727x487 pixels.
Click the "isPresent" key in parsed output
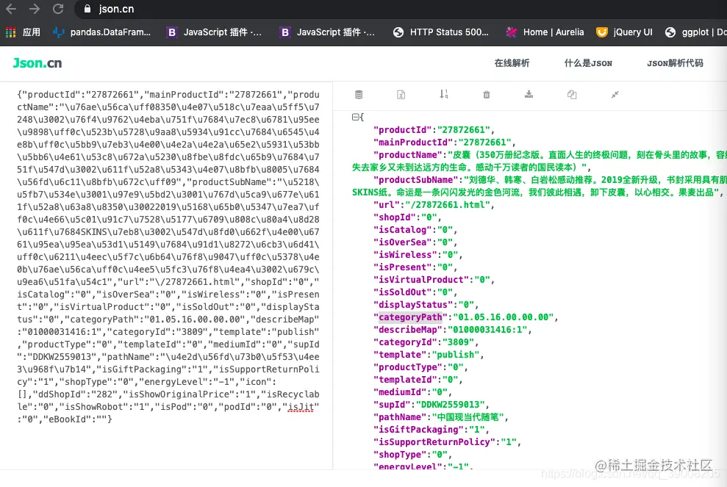coord(402,267)
